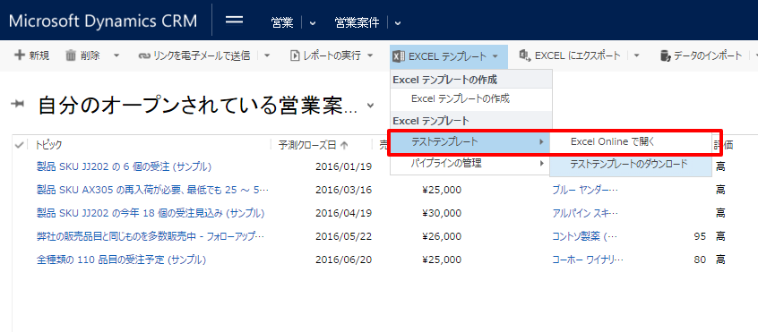
Task: Click the link icon for email link
Action: point(144,56)
